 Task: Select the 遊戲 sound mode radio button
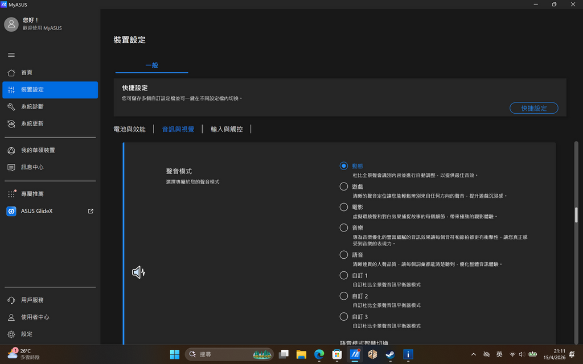click(x=343, y=186)
